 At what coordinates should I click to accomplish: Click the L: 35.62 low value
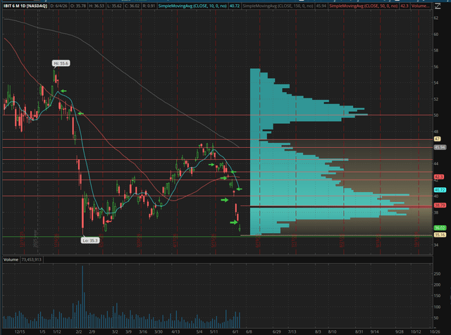tap(114, 6)
